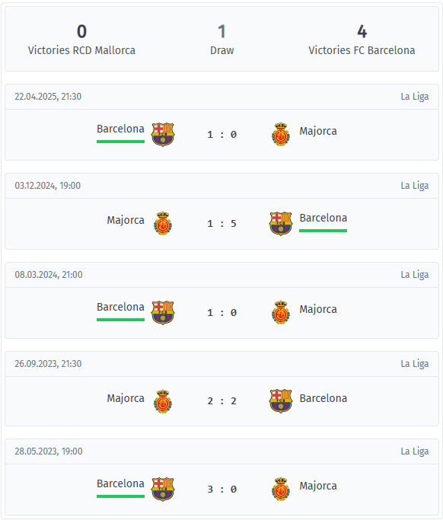Click Majorca crest in 03.12.2024 match
443x520 pixels.
coord(163,223)
